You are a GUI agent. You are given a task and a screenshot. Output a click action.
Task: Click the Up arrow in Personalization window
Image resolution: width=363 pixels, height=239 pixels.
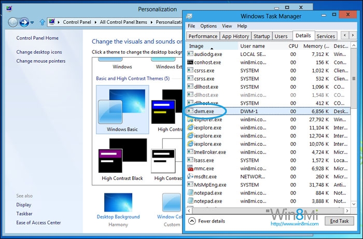point(42,22)
